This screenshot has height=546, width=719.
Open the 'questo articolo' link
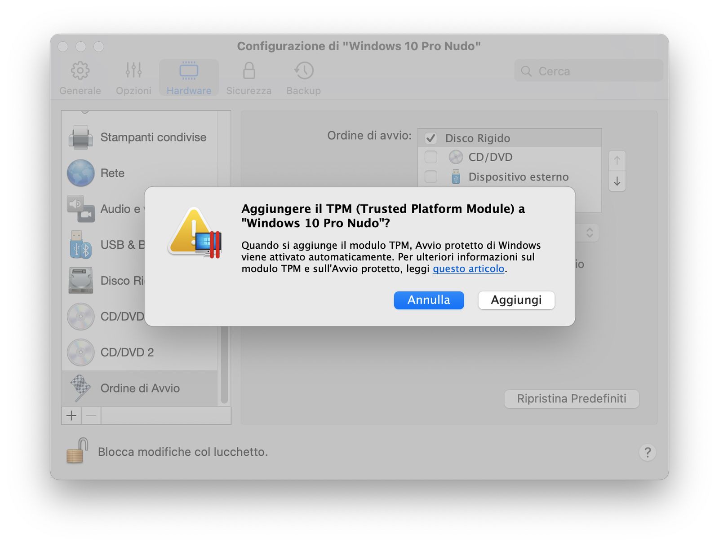(x=469, y=269)
